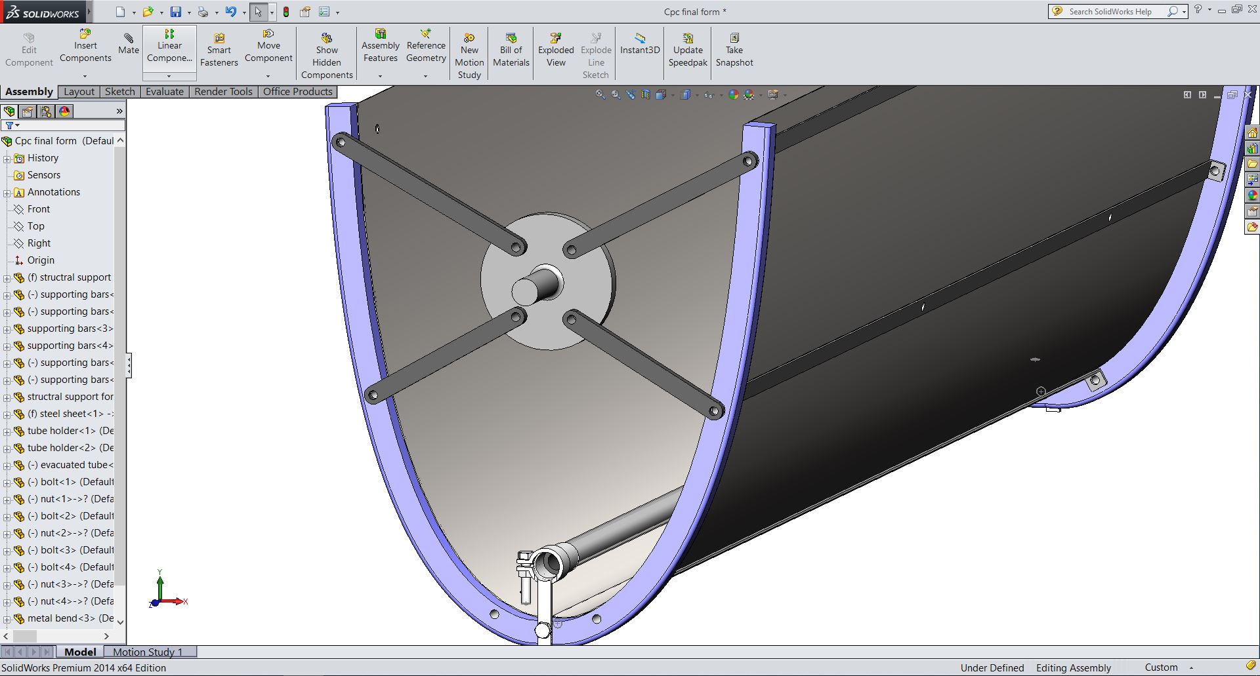
Task: Switch to the Evaluate tab
Action: 165,92
